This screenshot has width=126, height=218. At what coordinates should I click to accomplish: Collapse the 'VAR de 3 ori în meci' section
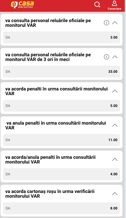pyautogui.click(x=115, y=57)
